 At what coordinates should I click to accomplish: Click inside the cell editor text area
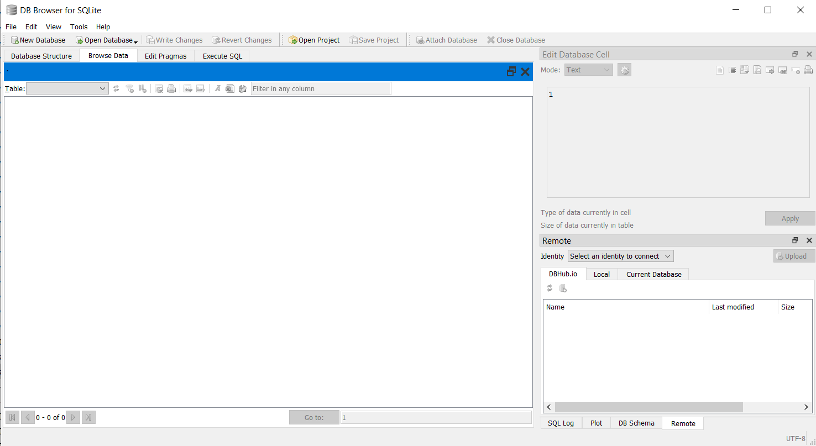(x=678, y=142)
